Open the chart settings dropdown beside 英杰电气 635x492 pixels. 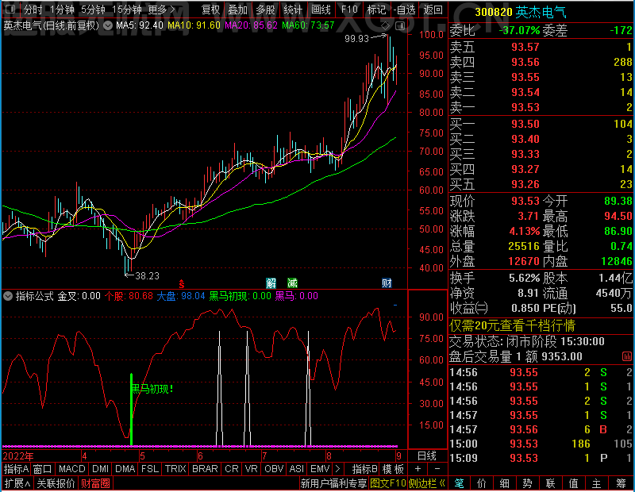coord(108,25)
